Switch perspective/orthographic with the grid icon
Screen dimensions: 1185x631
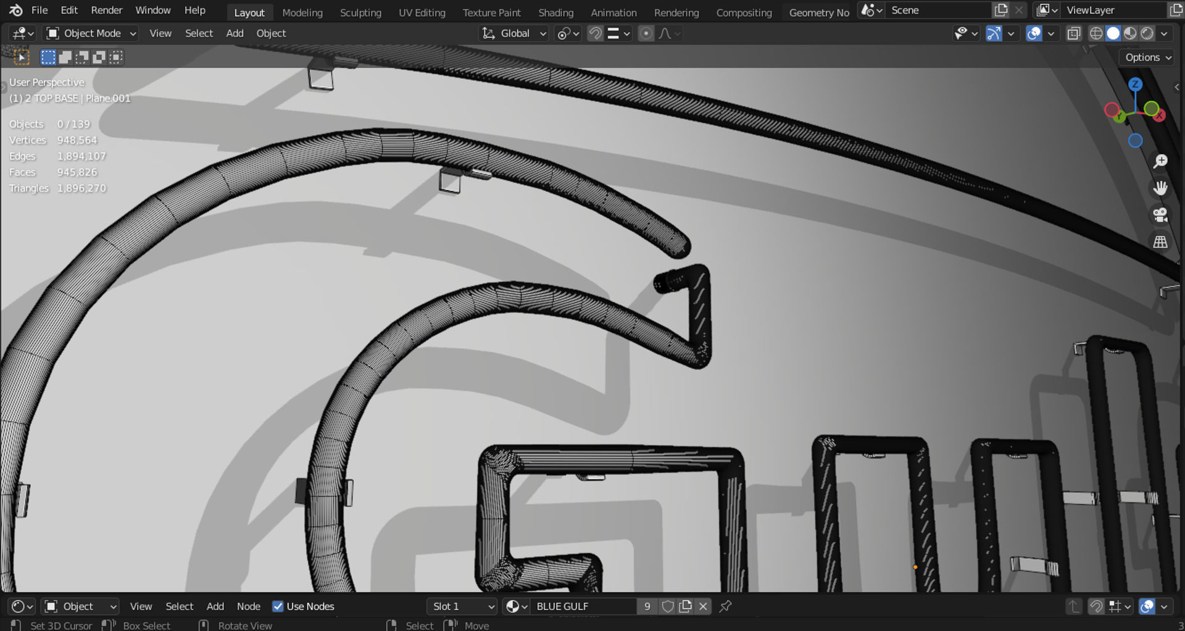[1160, 242]
